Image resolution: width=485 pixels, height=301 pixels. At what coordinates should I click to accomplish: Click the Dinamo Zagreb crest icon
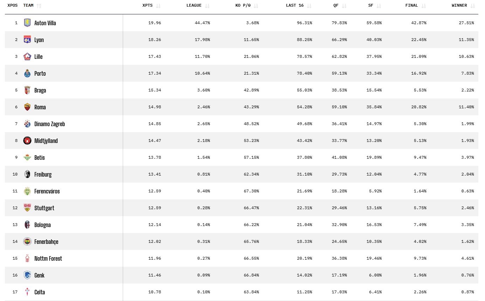(x=27, y=124)
